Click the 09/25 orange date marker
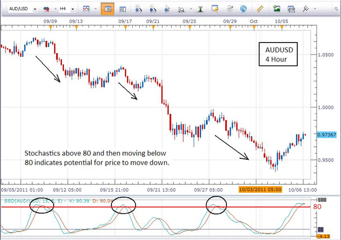The width and height of the screenshot is (341, 240). click(x=190, y=27)
